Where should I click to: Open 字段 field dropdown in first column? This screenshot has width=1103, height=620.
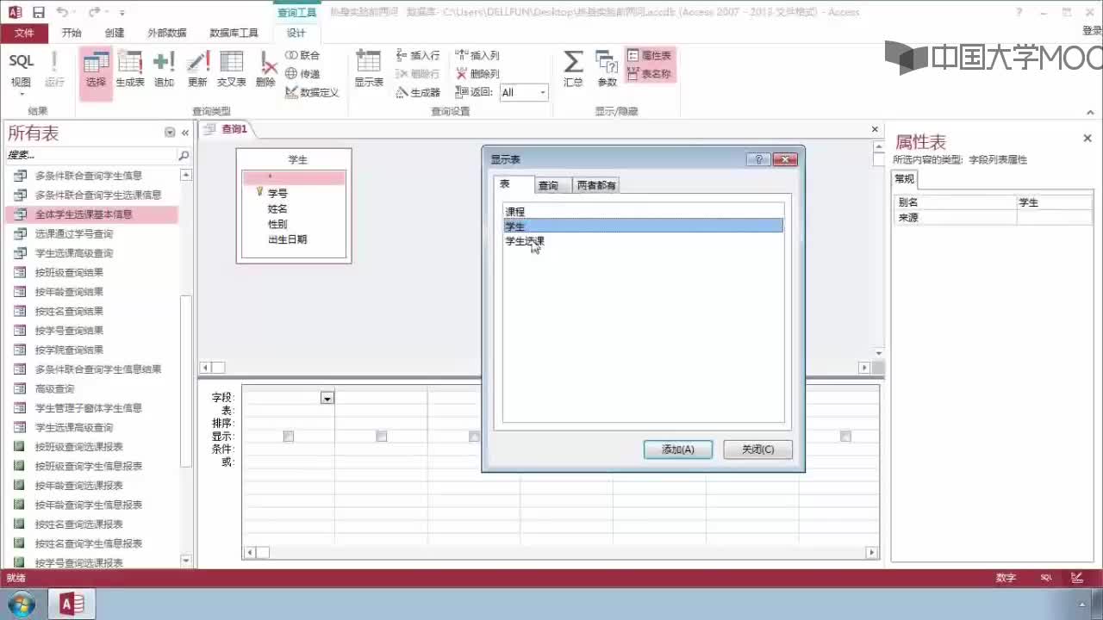(327, 398)
